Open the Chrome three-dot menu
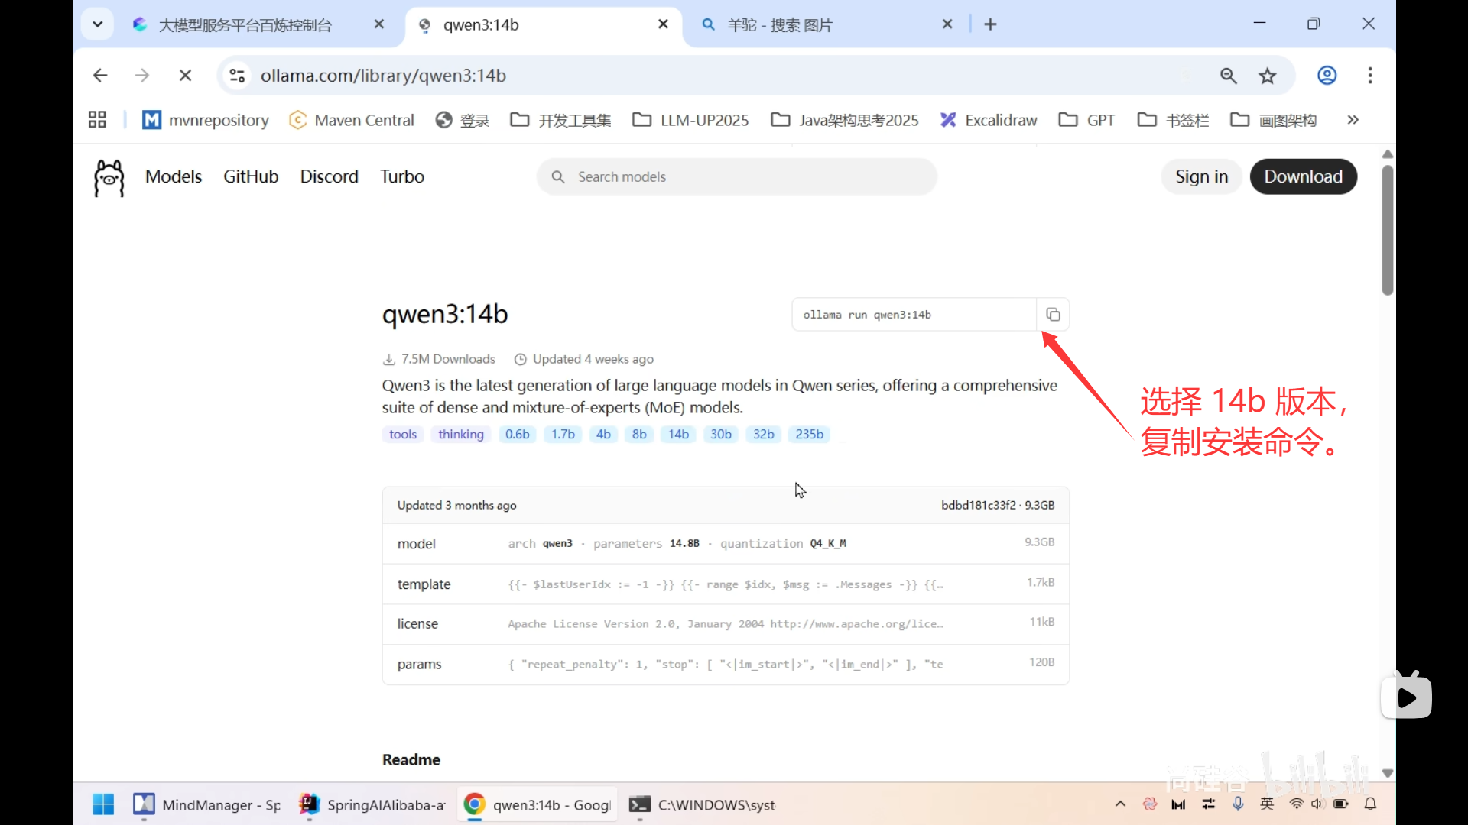This screenshot has width=1468, height=825. click(x=1370, y=76)
